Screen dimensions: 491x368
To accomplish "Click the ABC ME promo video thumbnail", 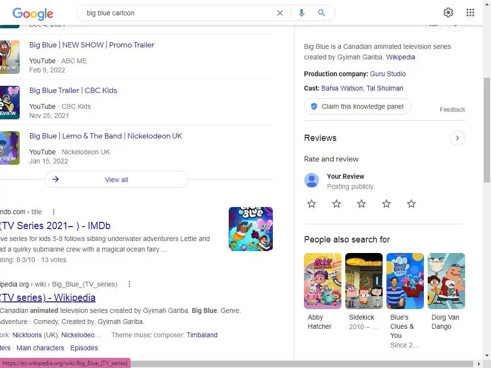I will (10, 57).
